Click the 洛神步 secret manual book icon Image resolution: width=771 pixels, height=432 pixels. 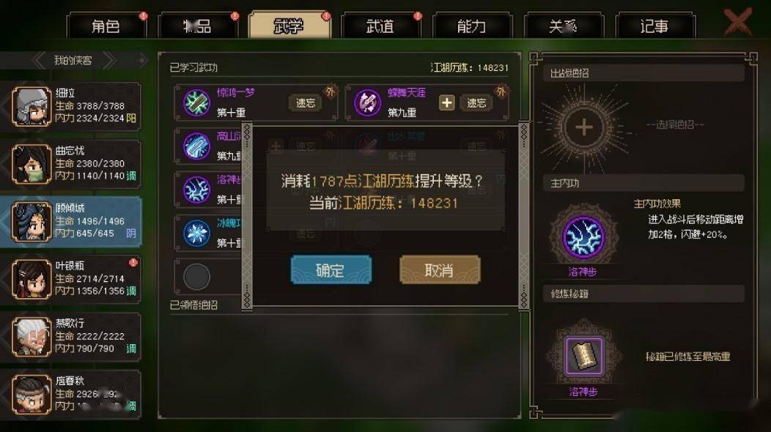[583, 355]
